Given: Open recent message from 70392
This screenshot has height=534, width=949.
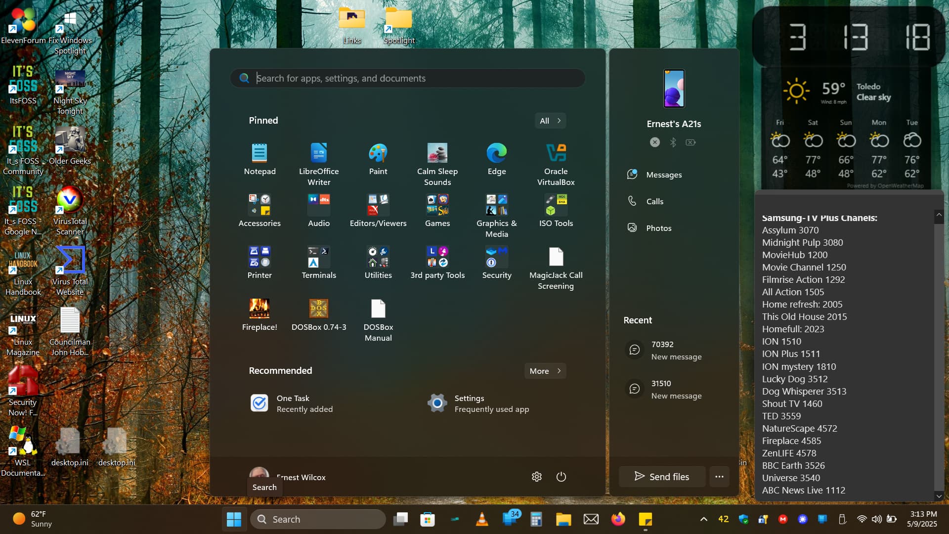Looking at the screenshot, I should [674, 350].
